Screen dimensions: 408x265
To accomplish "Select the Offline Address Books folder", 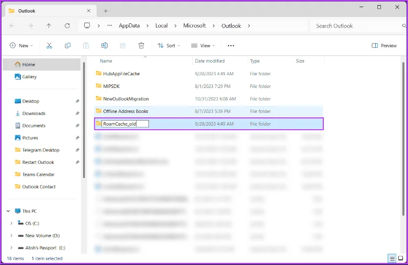I will point(209,111).
